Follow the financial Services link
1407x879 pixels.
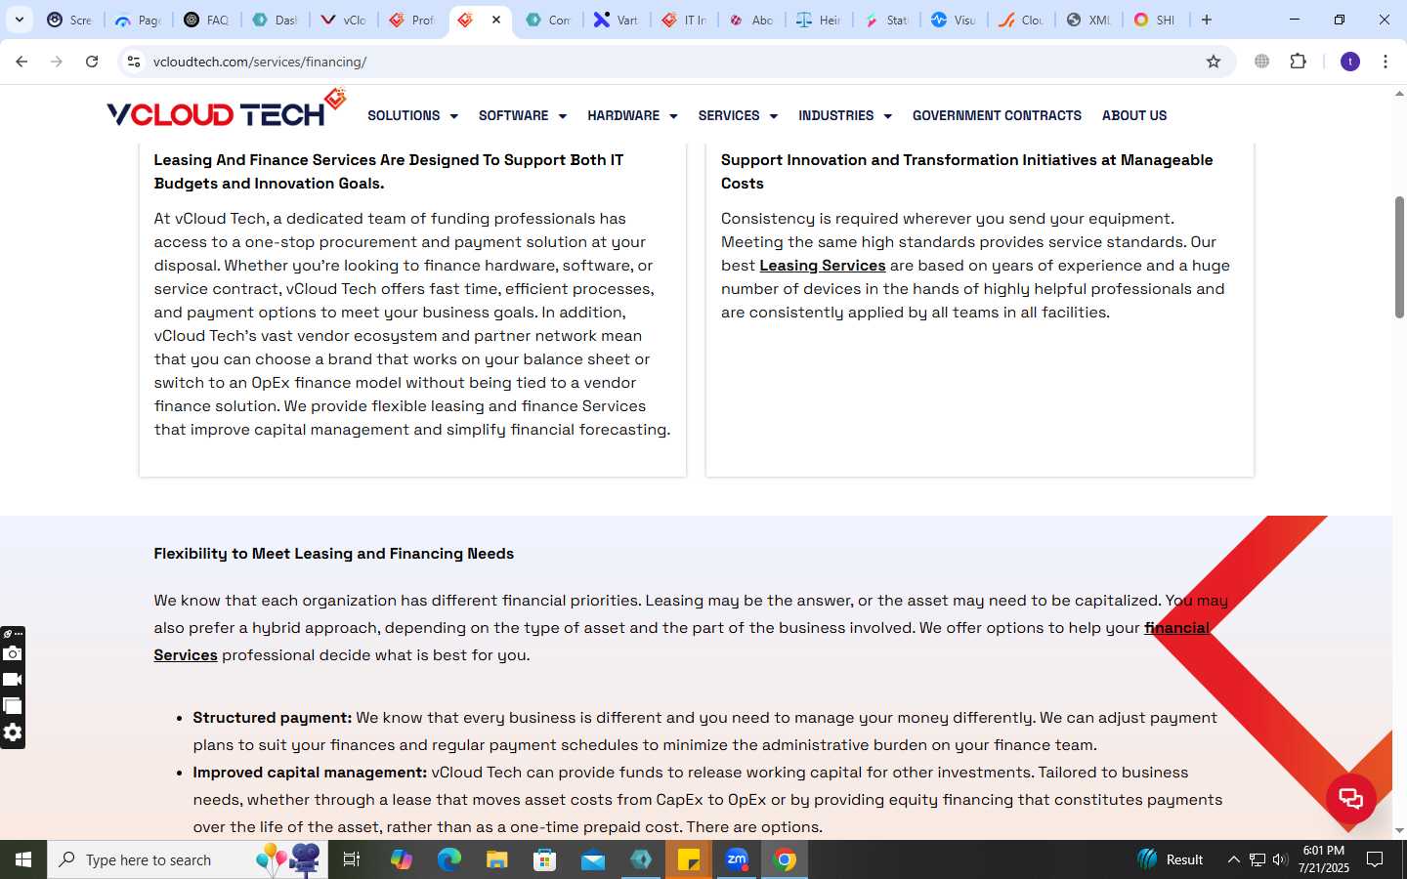point(1176,628)
